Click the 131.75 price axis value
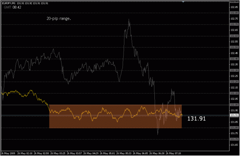 pos(234,133)
